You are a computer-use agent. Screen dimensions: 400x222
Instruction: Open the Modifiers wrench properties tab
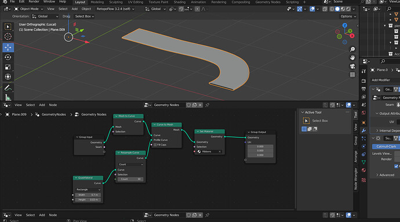pyautogui.click(x=364, y=130)
